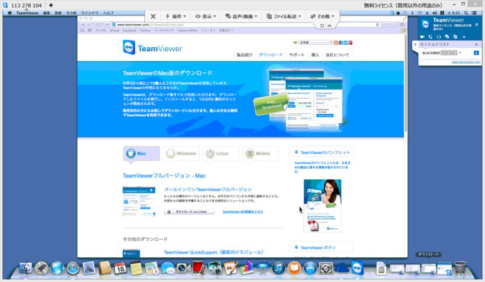Open the ファイル転送 dropdown menu
The image size is (485, 282).
pos(284,16)
